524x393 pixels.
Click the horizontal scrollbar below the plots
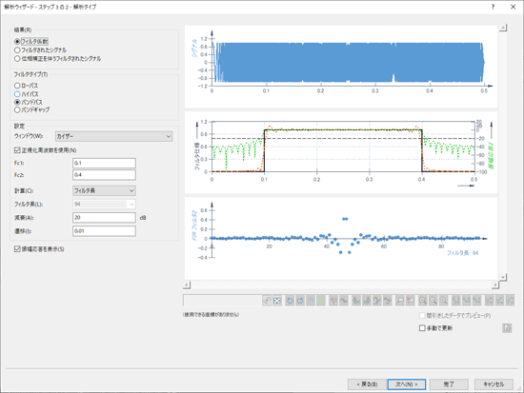(341, 285)
